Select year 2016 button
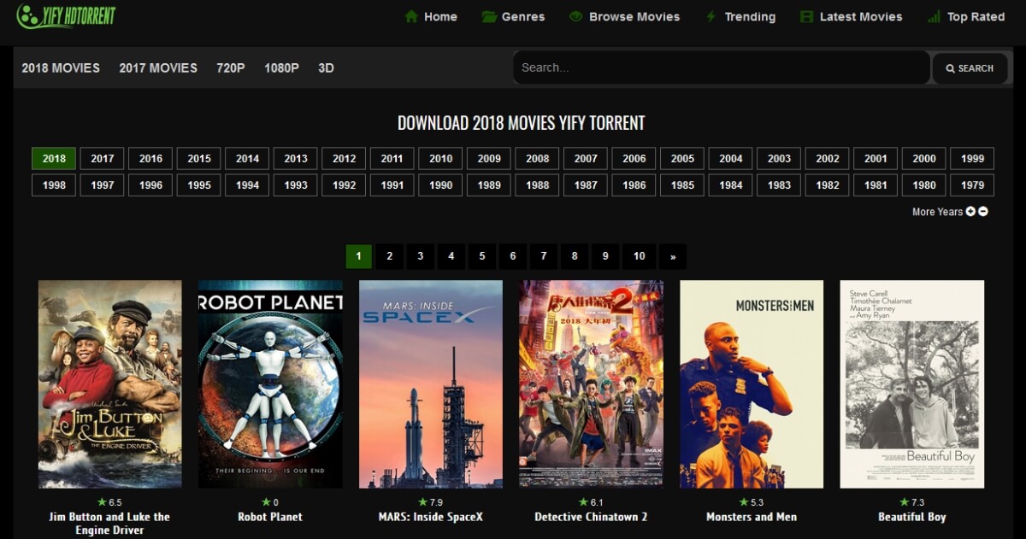1026x539 pixels. pyautogui.click(x=150, y=159)
